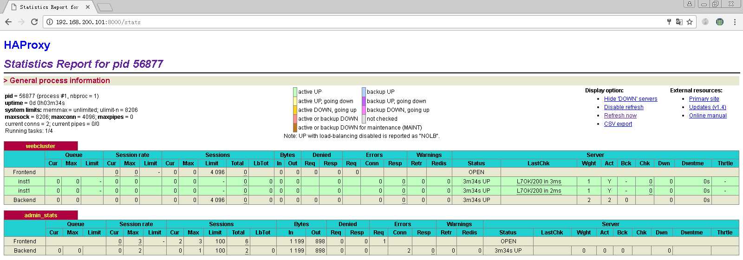Screen dimensions: 743x260
Task: Click the webcluster proxy title
Action: 40,146
